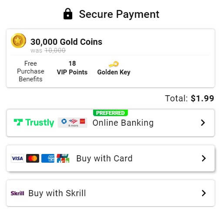The width and height of the screenshot is (222, 214).
Task: Click the Visa card icon
Action: (x=17, y=158)
